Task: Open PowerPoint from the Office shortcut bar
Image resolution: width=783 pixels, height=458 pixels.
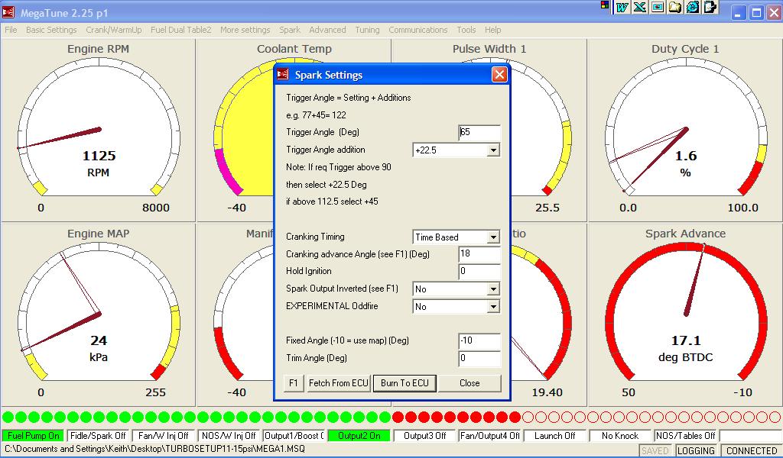Action: 657,7
